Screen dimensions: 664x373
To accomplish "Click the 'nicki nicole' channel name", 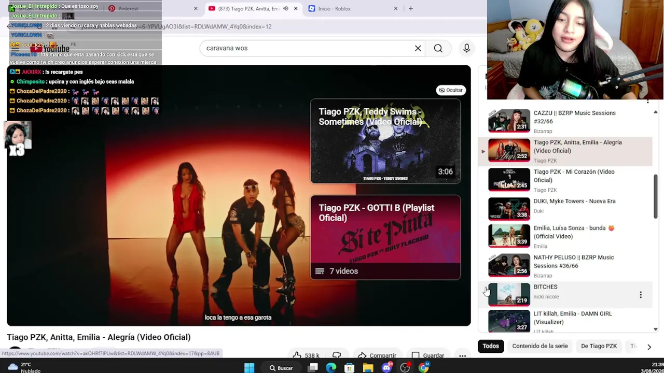I will pyautogui.click(x=546, y=297).
